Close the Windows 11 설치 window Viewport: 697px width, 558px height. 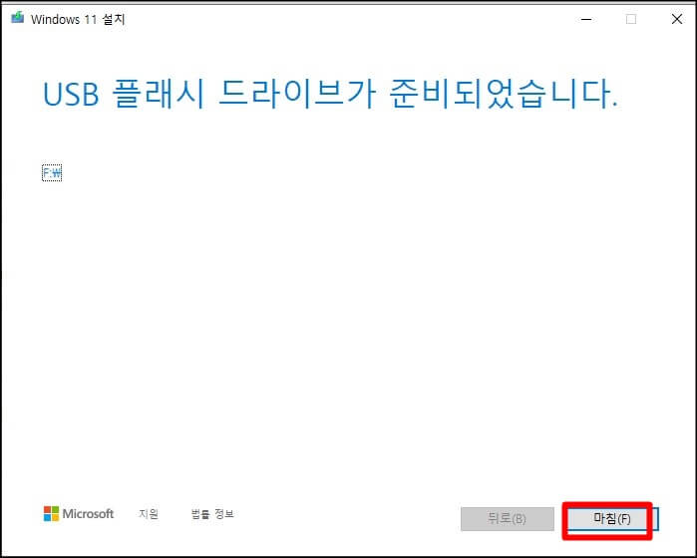676,19
